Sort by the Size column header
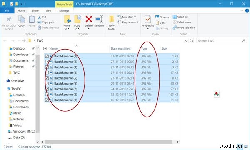The width and height of the screenshot is (250, 150). pyautogui.click(x=164, y=49)
